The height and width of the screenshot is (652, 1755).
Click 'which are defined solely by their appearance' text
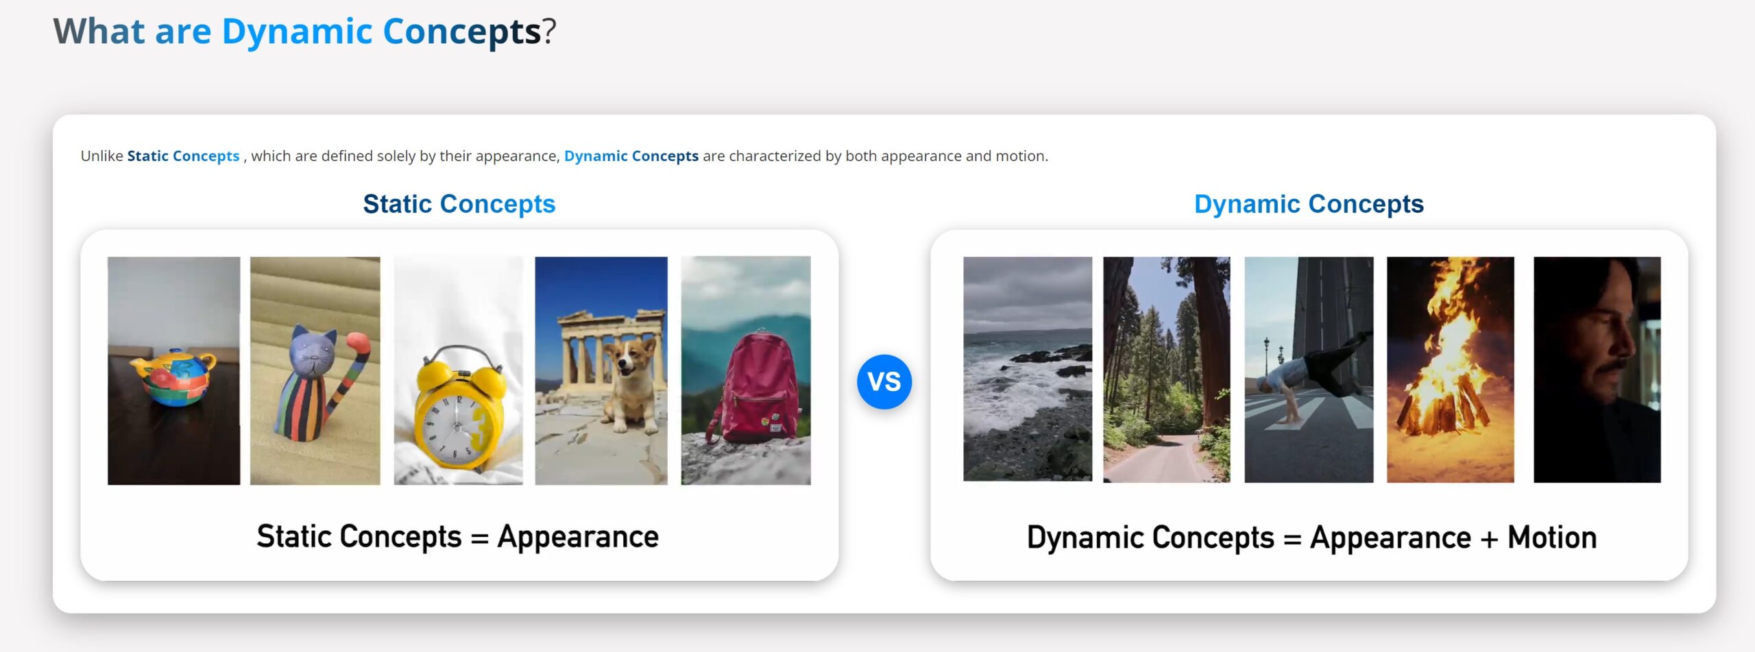click(405, 156)
